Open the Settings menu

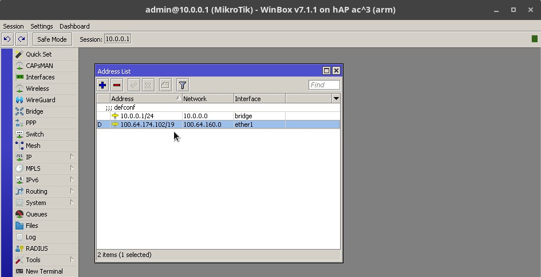click(42, 26)
